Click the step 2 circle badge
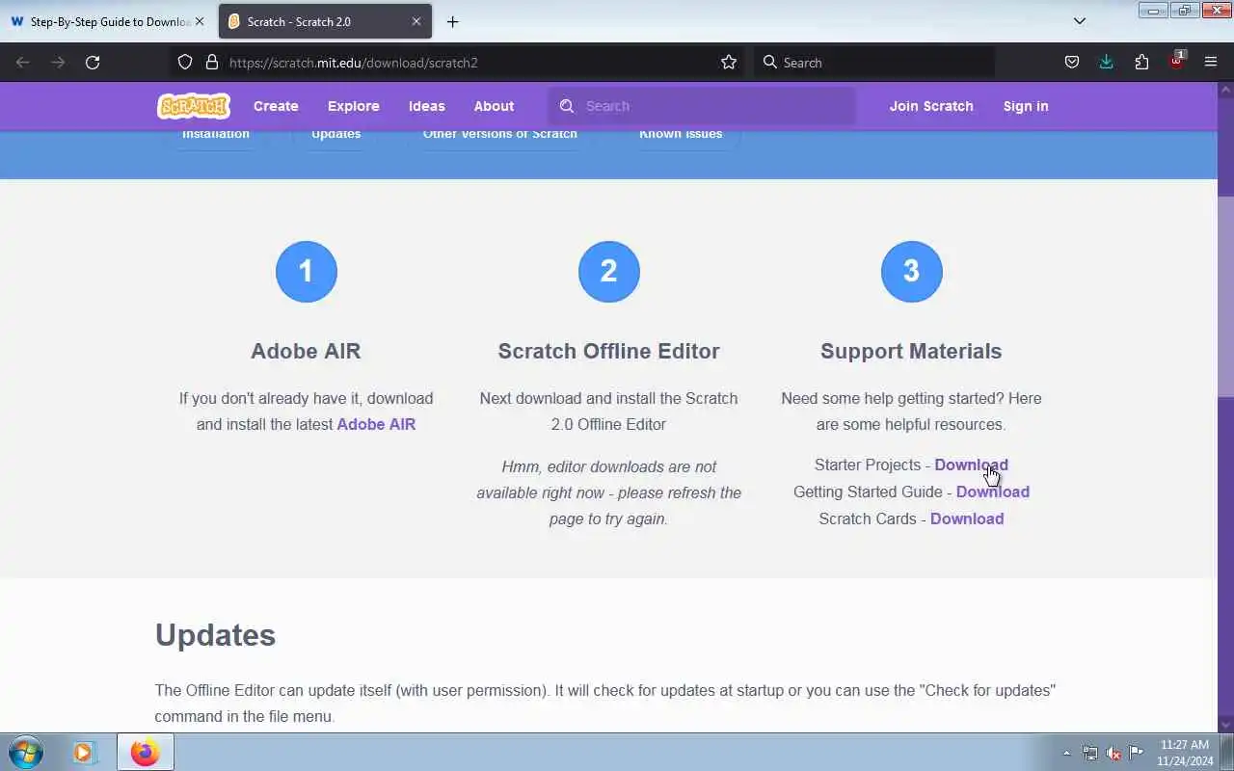This screenshot has height=771, width=1234. tap(609, 272)
